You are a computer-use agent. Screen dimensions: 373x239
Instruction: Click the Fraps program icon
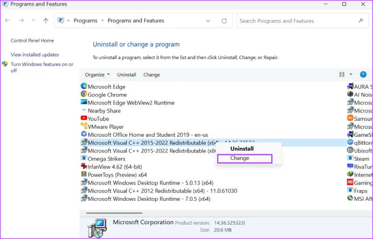pos(350,190)
